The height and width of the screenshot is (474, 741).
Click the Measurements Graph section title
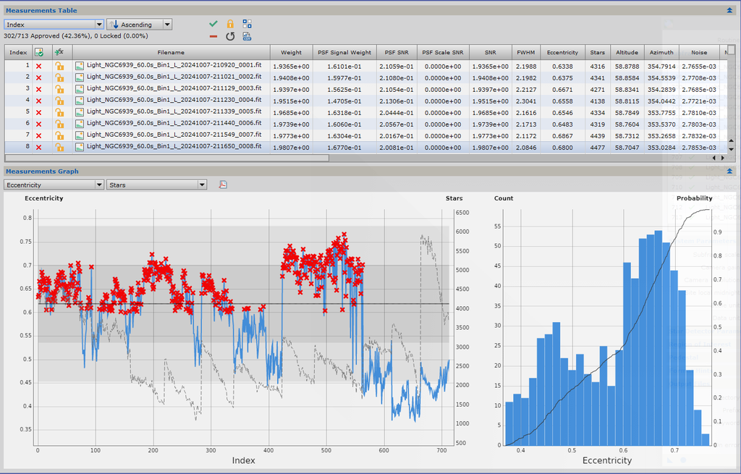tap(42, 171)
